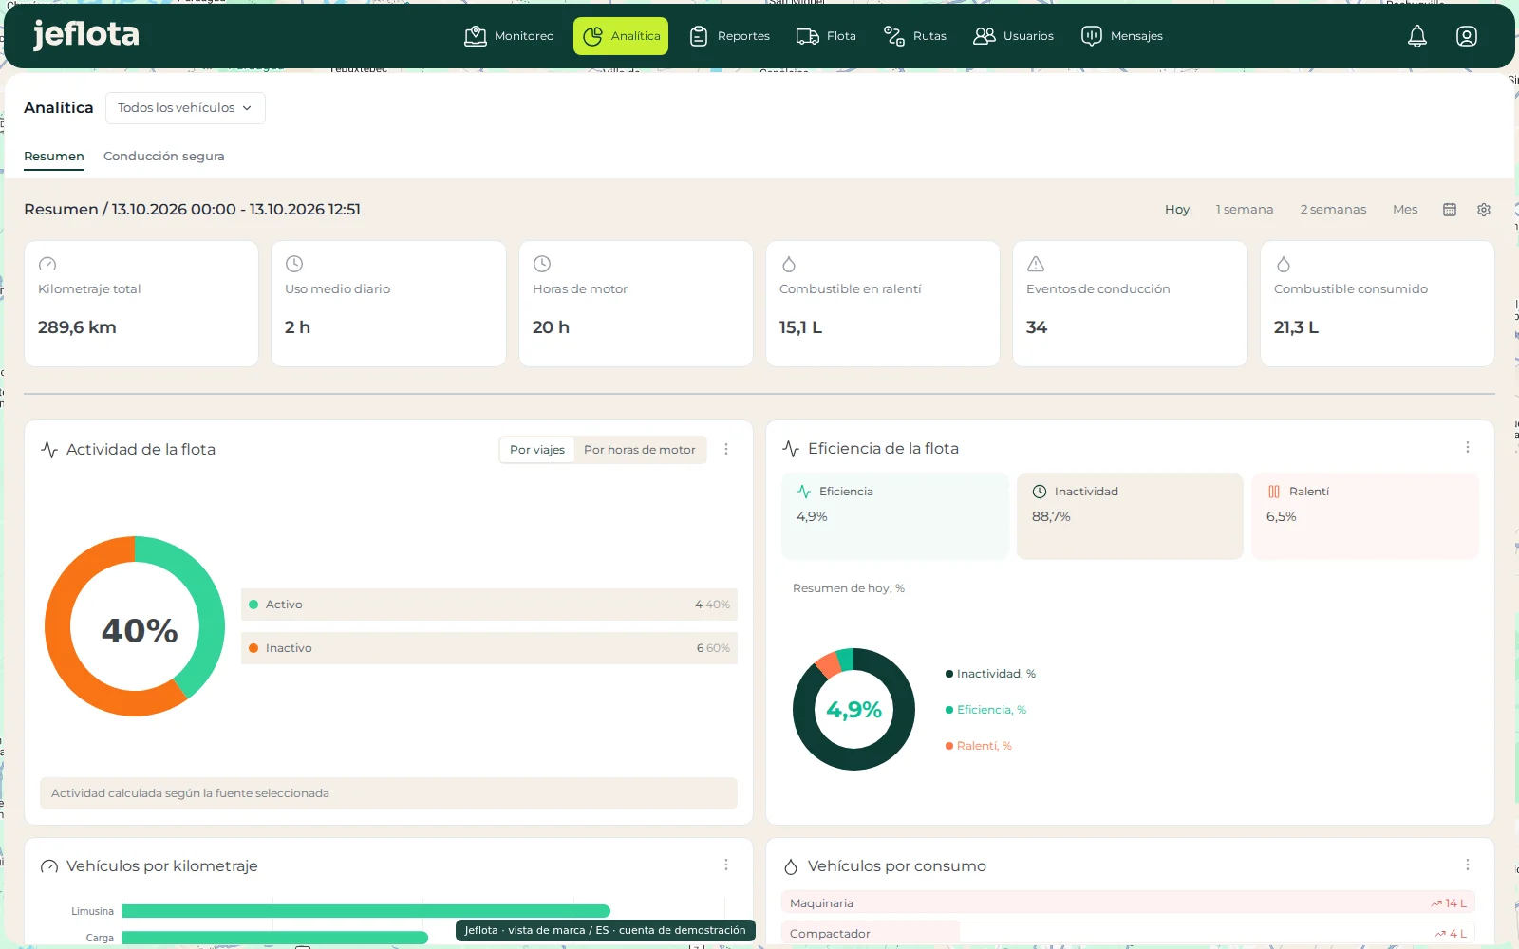Open user profile icon
Image resolution: width=1519 pixels, height=949 pixels.
coord(1466,36)
